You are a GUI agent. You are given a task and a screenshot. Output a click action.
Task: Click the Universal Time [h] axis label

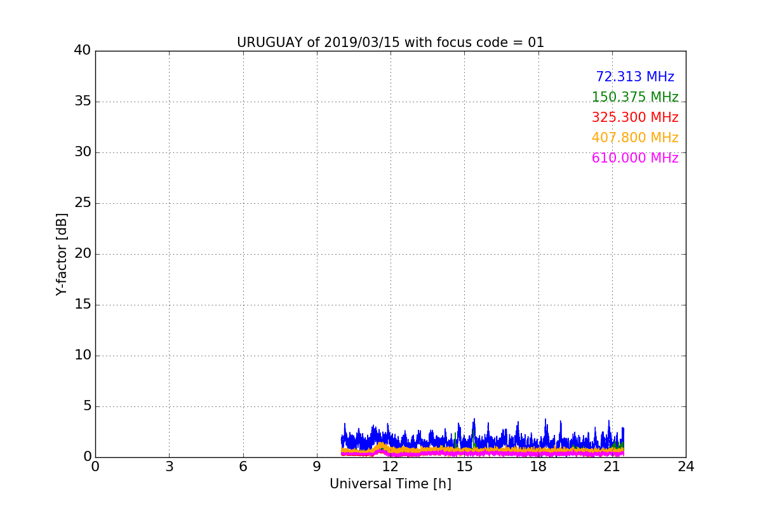point(391,484)
